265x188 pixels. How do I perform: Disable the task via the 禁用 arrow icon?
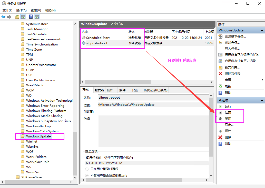[x=220, y=118]
